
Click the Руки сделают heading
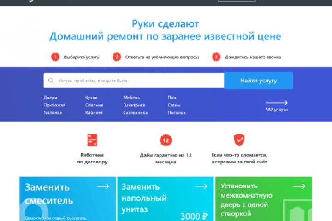click(166, 23)
